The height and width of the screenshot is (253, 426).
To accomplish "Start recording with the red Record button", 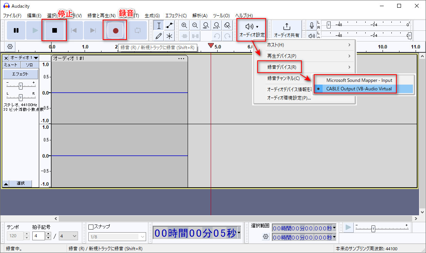I will [115, 30].
